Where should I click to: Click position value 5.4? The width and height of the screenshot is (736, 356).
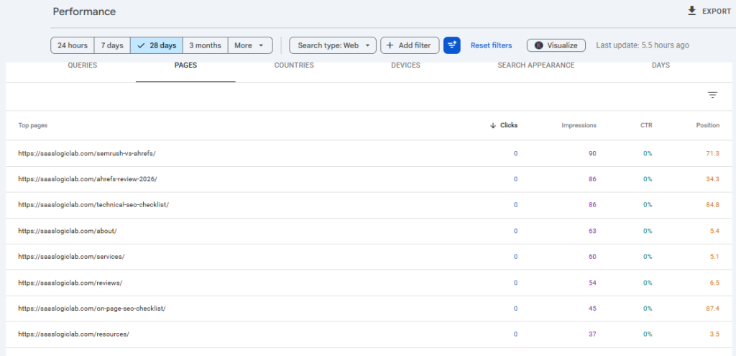[x=715, y=231]
